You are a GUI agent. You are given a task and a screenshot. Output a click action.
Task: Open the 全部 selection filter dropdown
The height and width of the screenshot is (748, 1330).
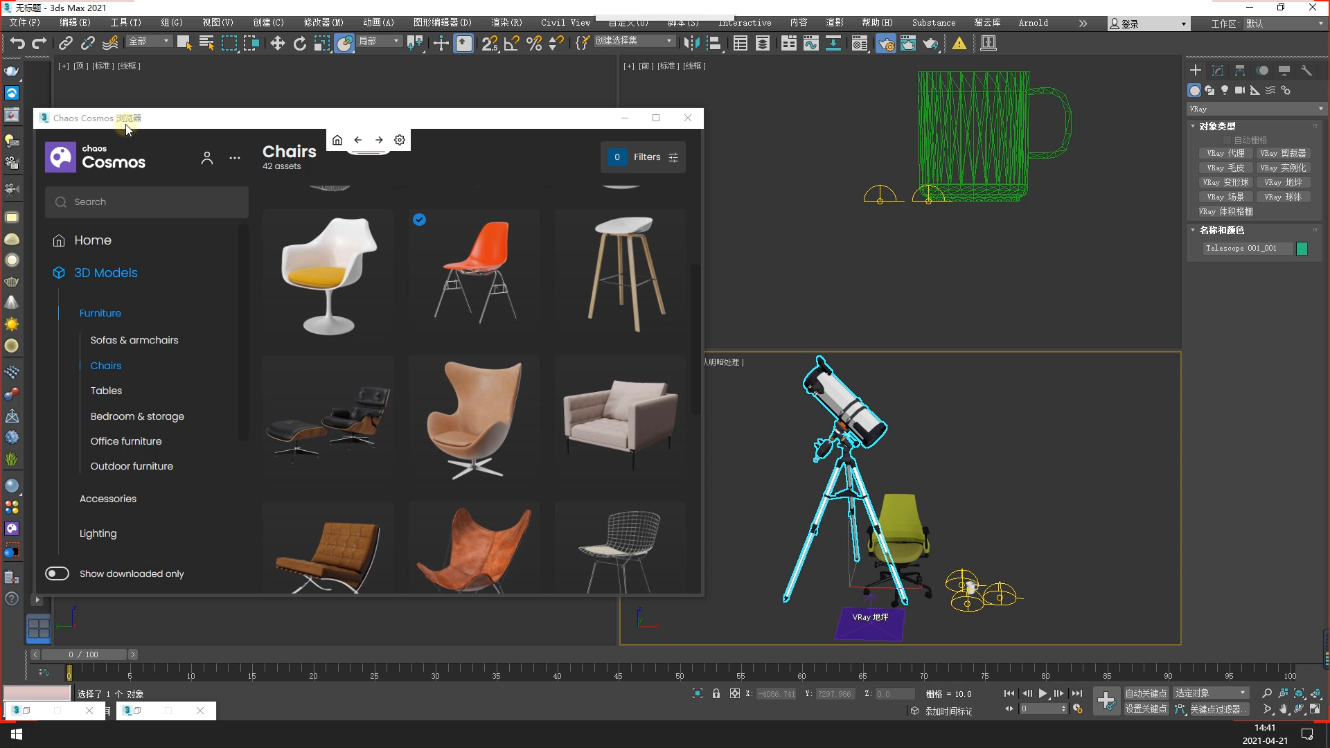tap(149, 42)
